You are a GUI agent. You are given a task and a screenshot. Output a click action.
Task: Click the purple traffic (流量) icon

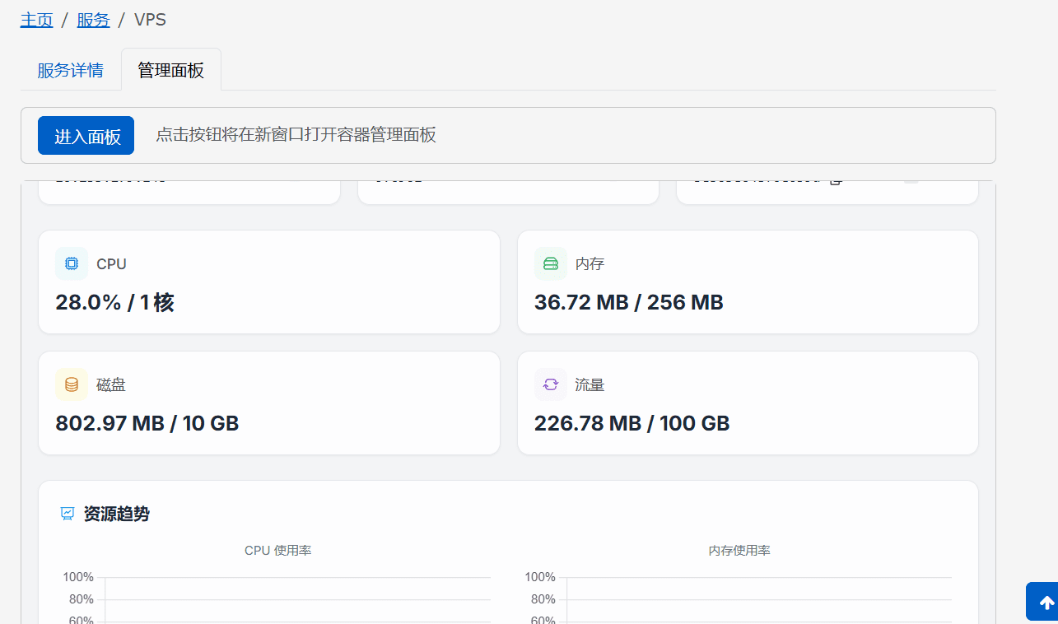pyautogui.click(x=551, y=384)
